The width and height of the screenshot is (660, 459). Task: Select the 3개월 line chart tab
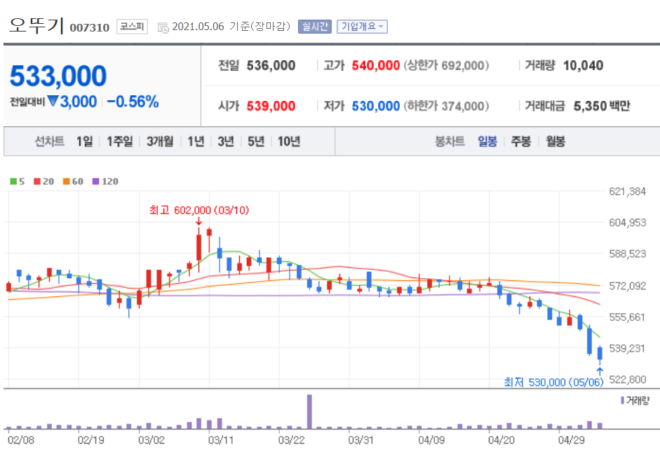click(159, 142)
